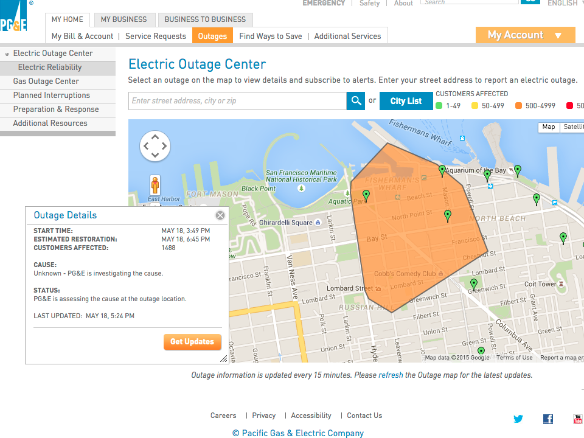Click the City List button
Screen dimensions: 584x438
click(406, 101)
